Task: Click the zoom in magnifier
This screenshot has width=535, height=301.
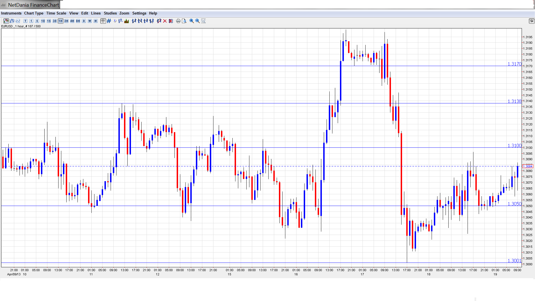Action: pyautogui.click(x=192, y=21)
